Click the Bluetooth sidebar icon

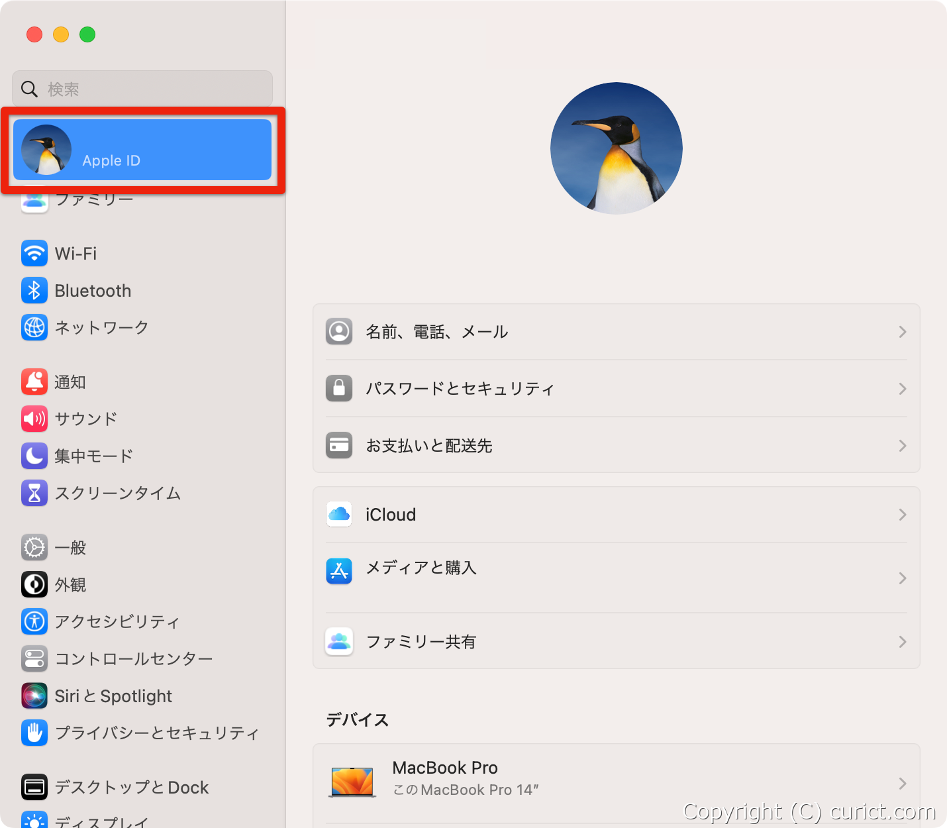point(34,290)
